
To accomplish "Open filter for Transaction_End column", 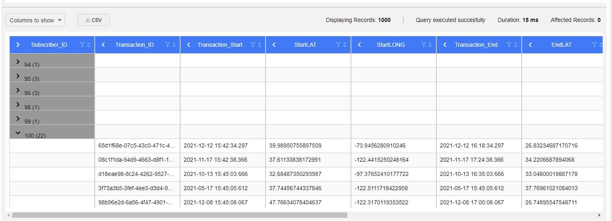I will (x=509, y=45).
